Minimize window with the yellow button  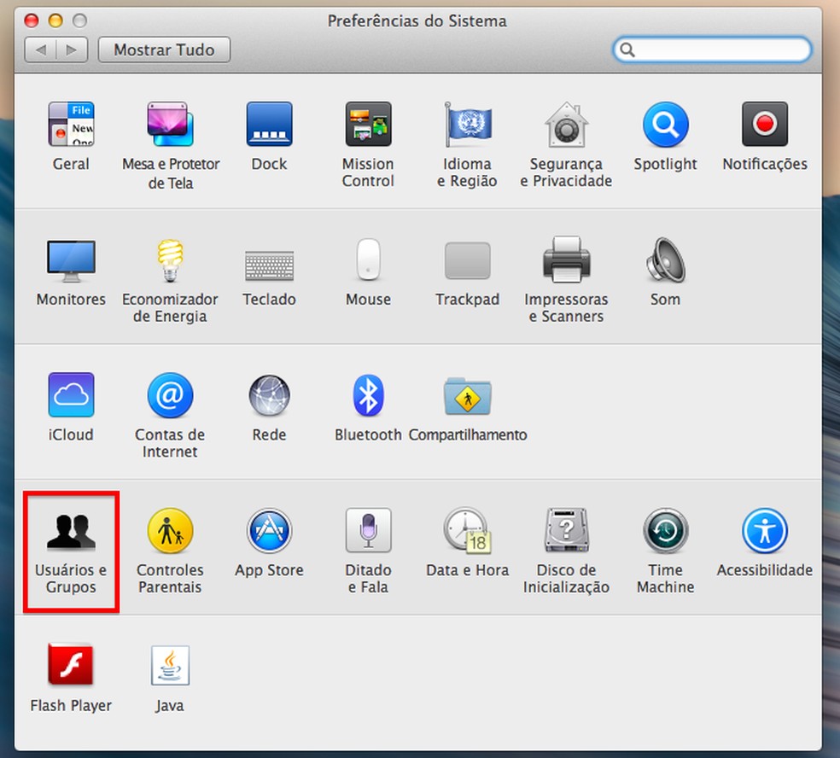(55, 20)
